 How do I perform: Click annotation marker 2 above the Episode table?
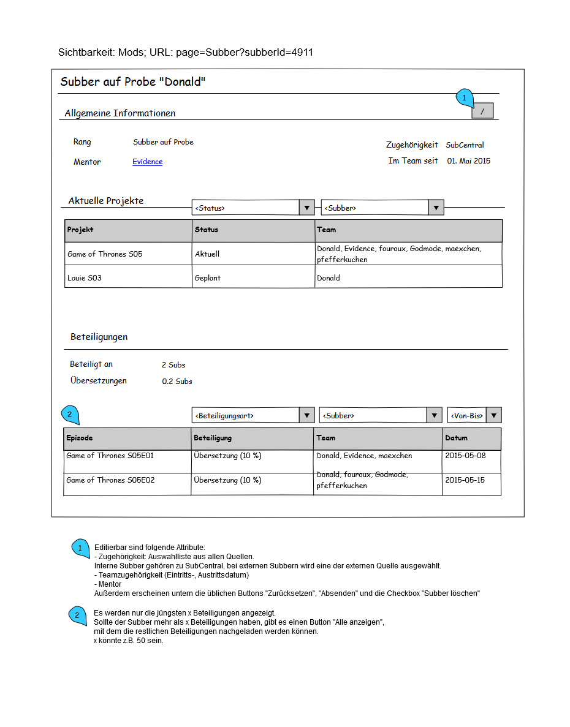(70, 415)
